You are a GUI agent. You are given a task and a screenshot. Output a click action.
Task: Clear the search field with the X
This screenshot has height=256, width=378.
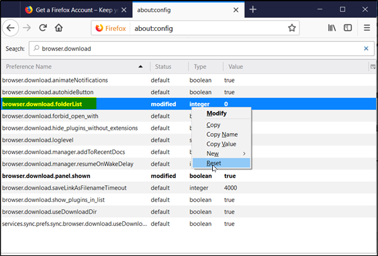[366, 49]
